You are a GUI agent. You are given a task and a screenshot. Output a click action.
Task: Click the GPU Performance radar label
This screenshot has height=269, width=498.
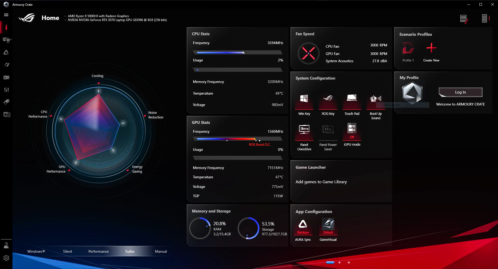point(56,169)
